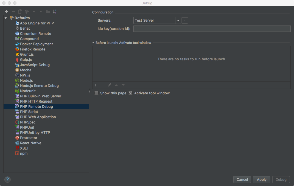This screenshot has width=294, height=186.
Task: Uncheck the Activate tool window checkbox
Action: click(x=131, y=93)
